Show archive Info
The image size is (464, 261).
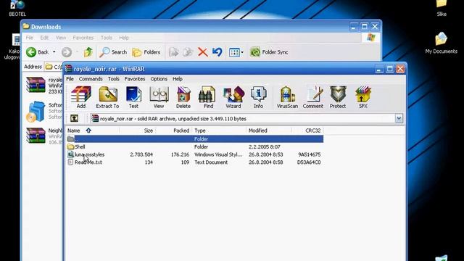(258, 97)
